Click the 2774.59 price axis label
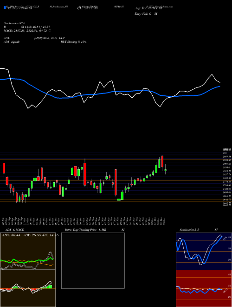The width and height of the screenshot is (232, 307). tap(227, 182)
